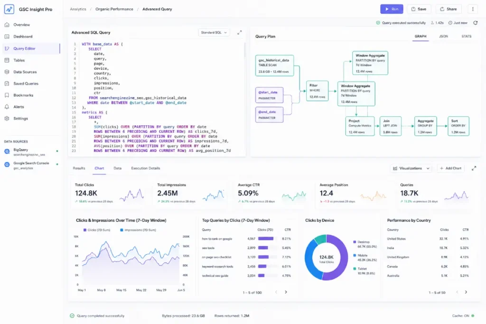Viewport: 486px width, 324px height.
Task: Expand the SQL editor to fullscreen
Action: pyautogui.click(x=239, y=33)
